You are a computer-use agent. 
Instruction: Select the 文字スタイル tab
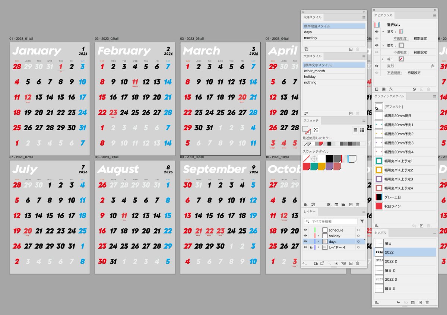(x=313, y=56)
